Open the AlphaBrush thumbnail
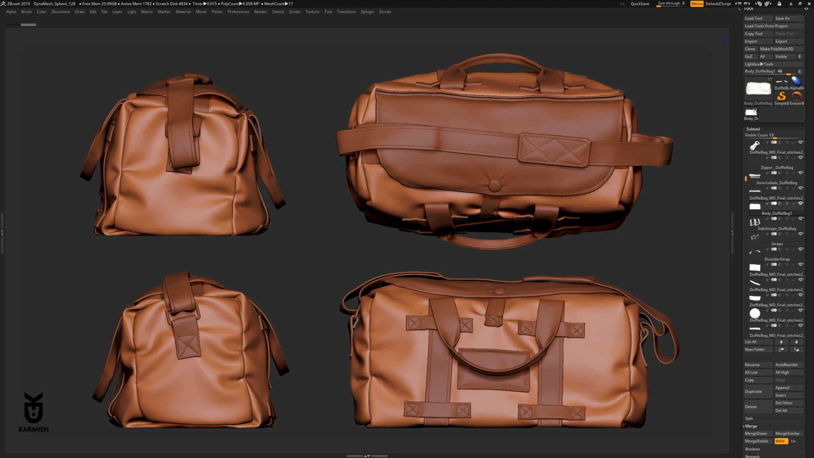814x458 pixels. pos(796,82)
